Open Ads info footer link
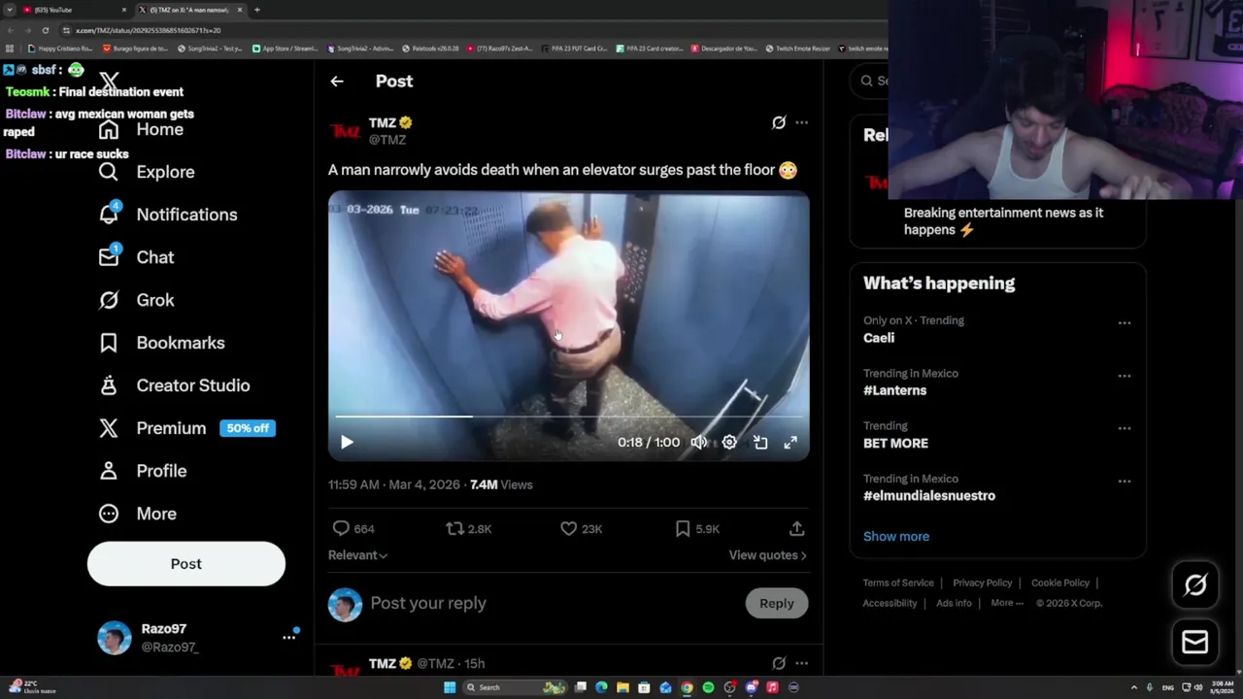The height and width of the screenshot is (699, 1243). 954,603
